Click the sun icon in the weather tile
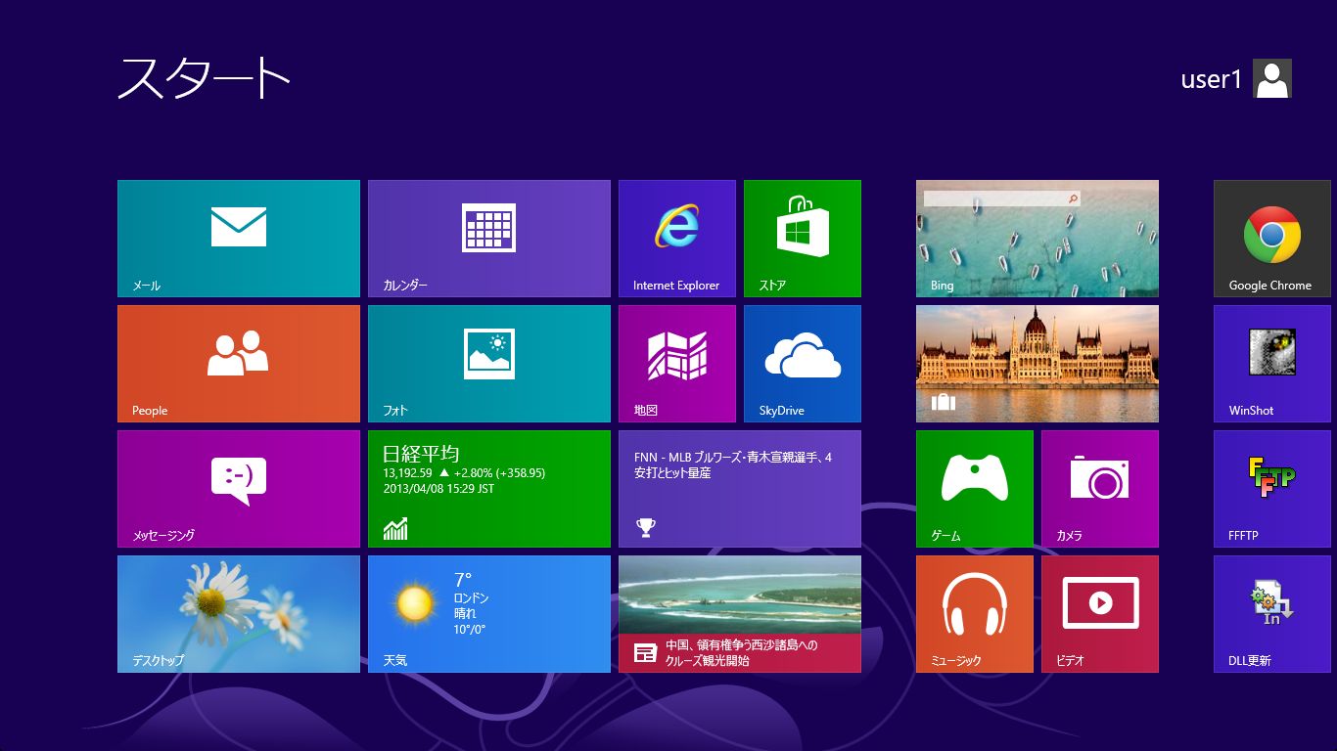 point(415,603)
